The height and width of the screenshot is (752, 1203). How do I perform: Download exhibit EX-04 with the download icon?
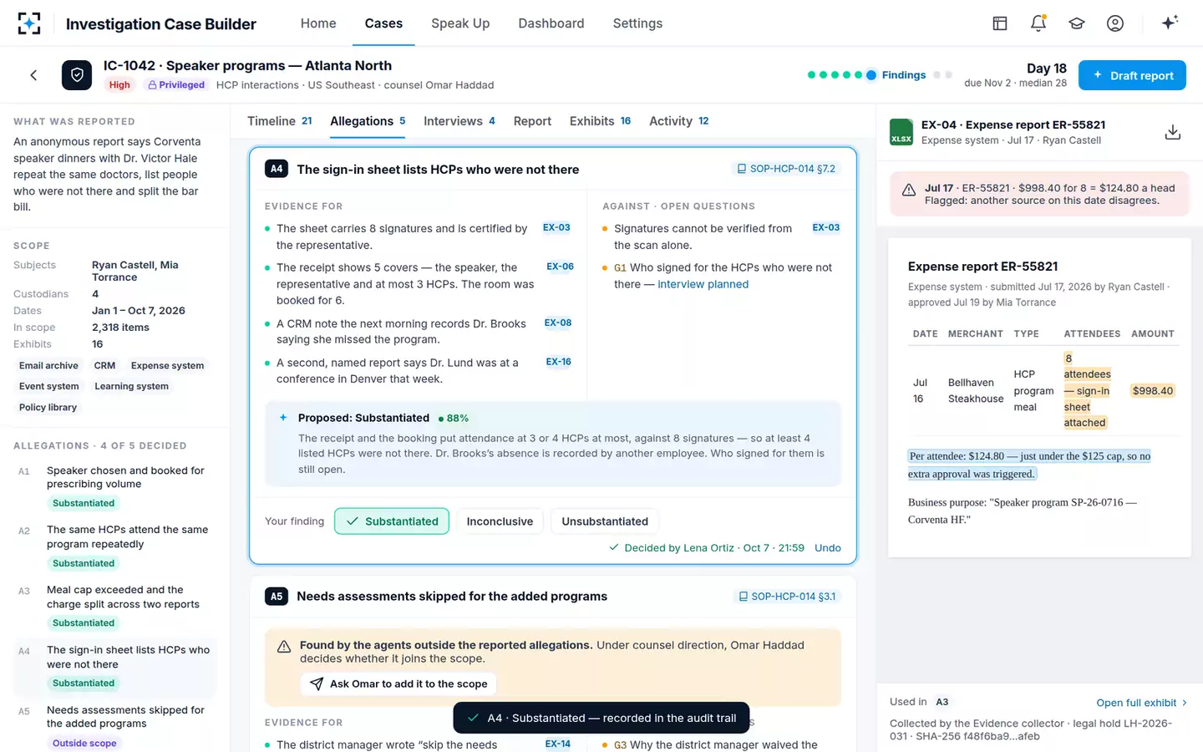tap(1173, 132)
